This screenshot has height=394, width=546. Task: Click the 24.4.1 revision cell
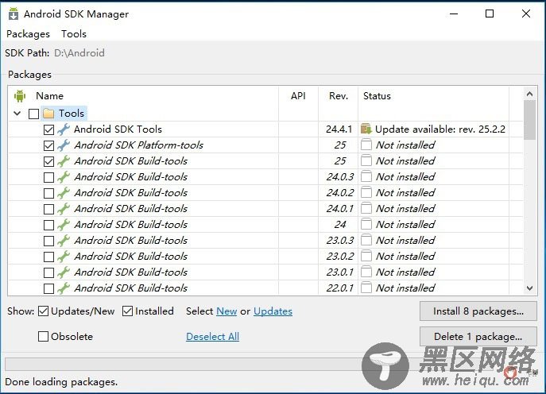point(339,129)
